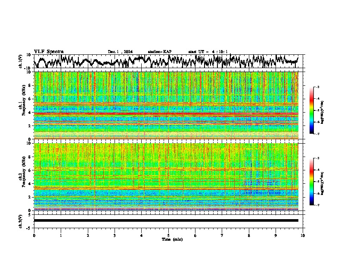The image size is (341, 264).
Task: Click the "10" minute tick on time axis
Action: click(x=303, y=236)
